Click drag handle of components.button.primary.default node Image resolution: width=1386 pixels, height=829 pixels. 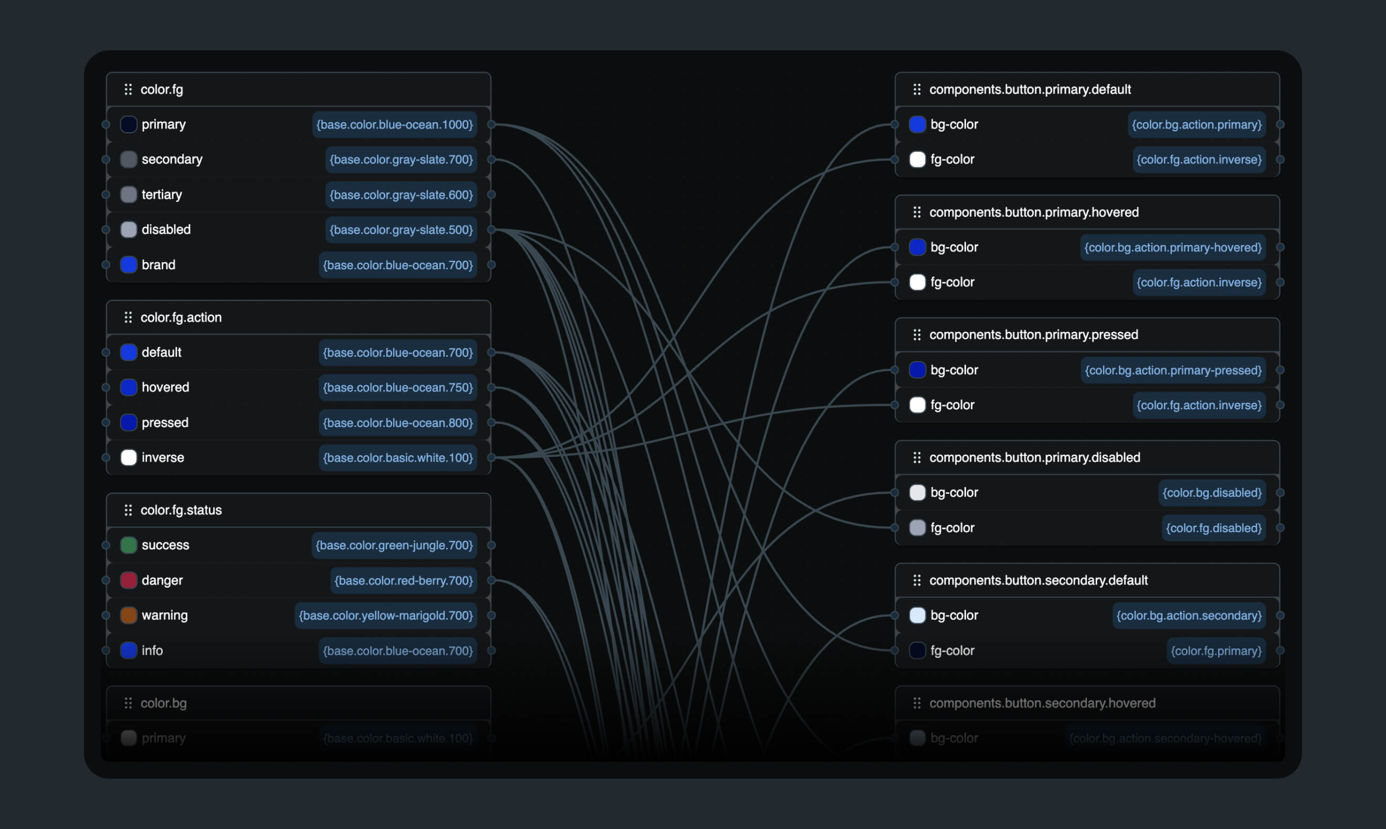pos(917,89)
